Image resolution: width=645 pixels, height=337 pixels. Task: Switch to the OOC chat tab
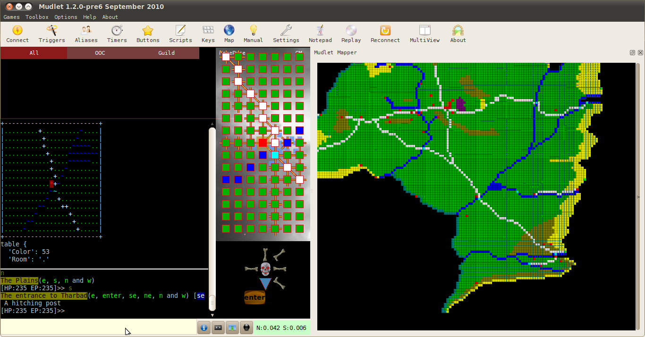click(100, 53)
